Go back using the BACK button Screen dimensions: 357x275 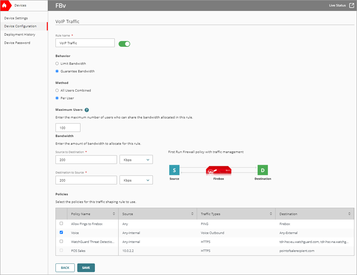pyautogui.click(x=65, y=267)
